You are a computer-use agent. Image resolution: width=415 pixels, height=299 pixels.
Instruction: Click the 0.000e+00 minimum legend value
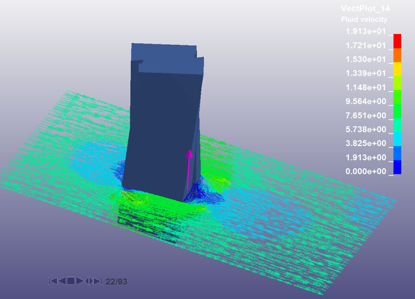click(x=366, y=171)
